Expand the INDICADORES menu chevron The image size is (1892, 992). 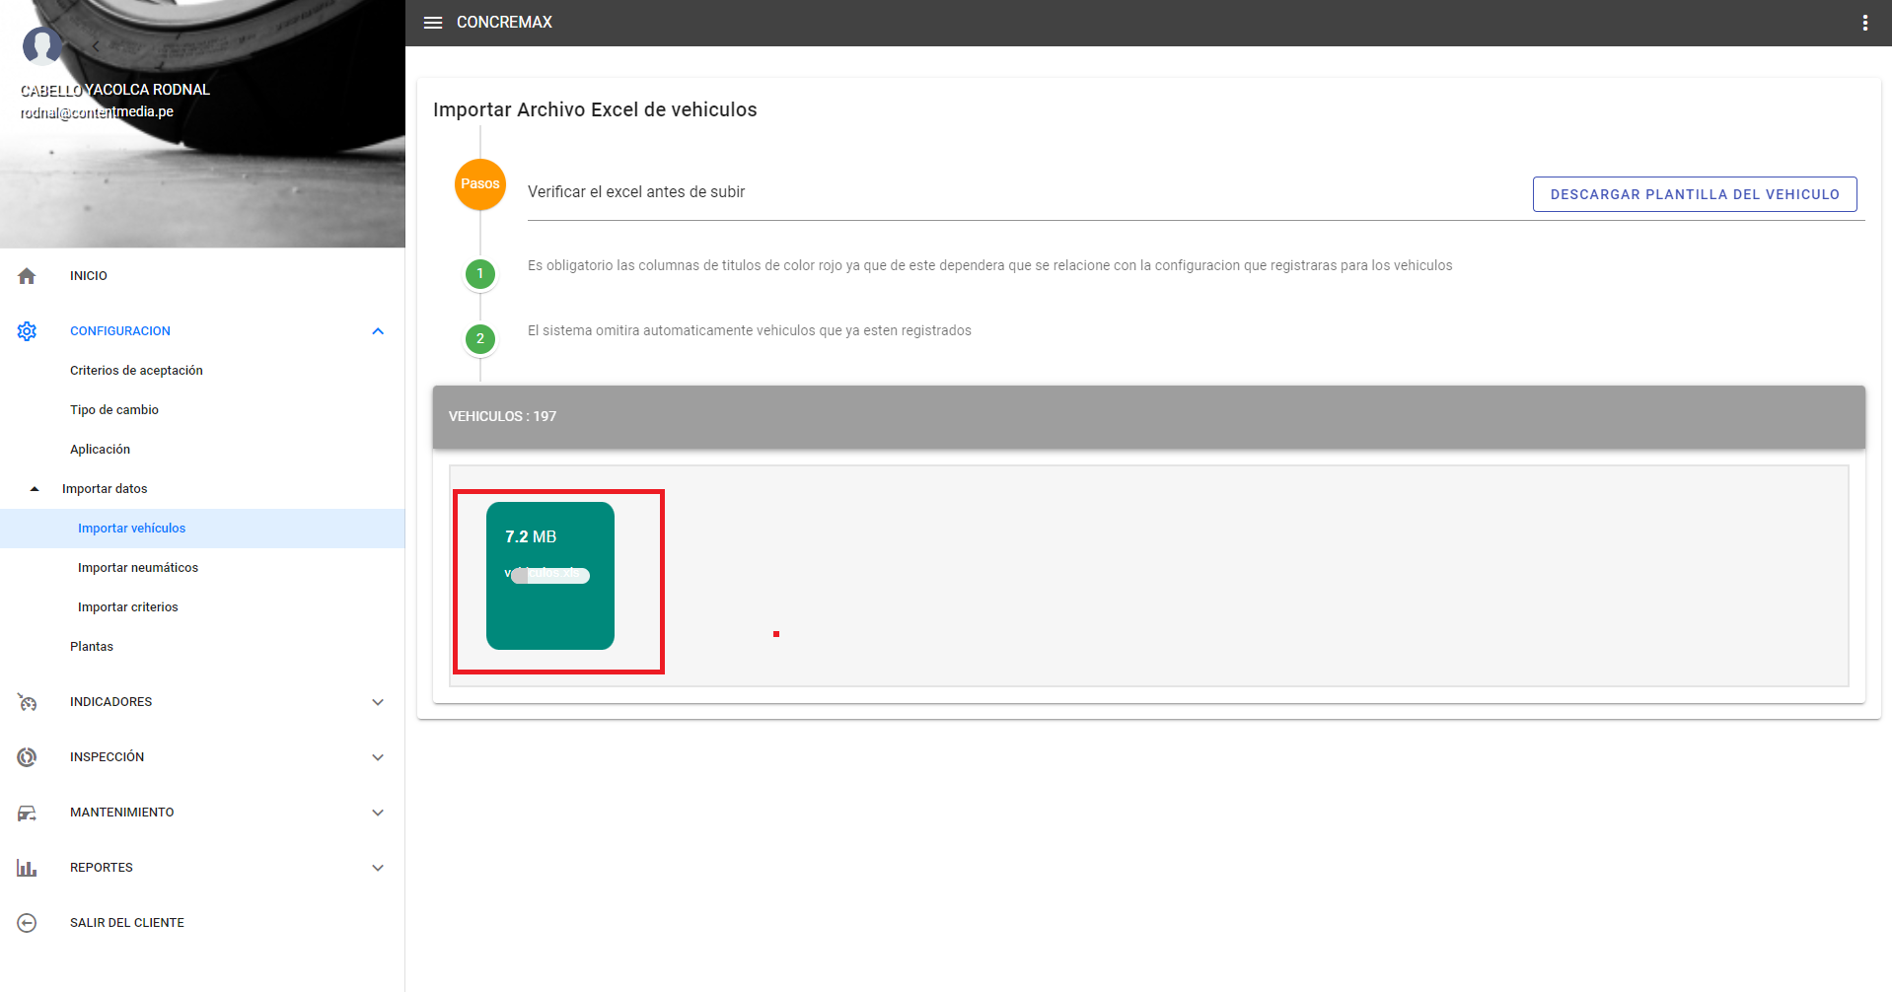(378, 702)
